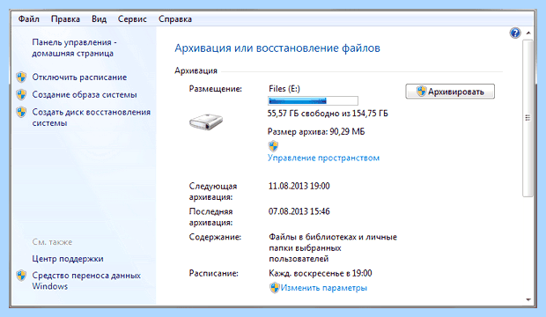
Task: Open the Вид menu
Action: point(99,18)
